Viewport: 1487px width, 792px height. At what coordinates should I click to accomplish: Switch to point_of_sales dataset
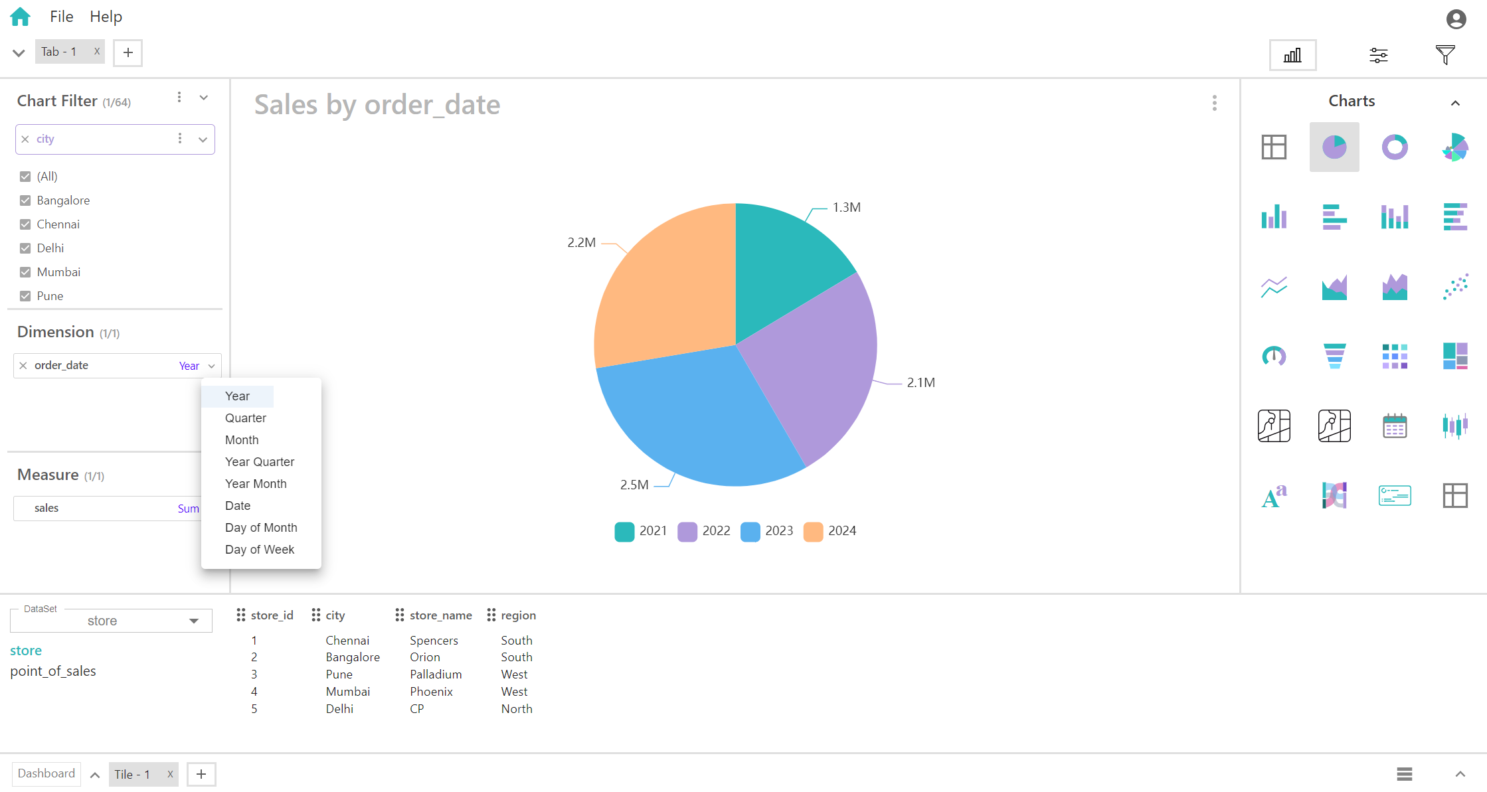[52, 671]
